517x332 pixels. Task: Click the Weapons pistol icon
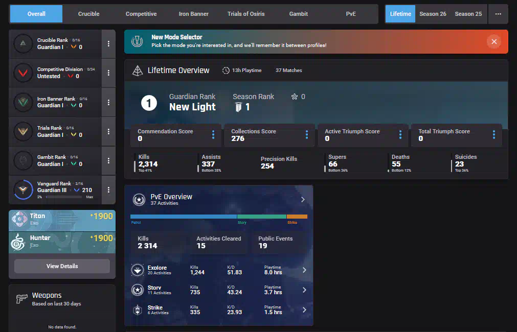pyautogui.click(x=22, y=299)
